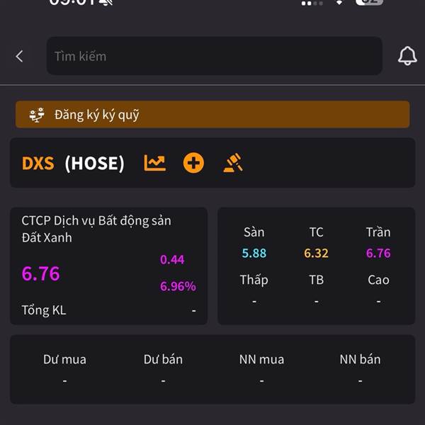This screenshot has height=425, width=425.
Task: Tap the Dư bán column
Action: point(163,368)
